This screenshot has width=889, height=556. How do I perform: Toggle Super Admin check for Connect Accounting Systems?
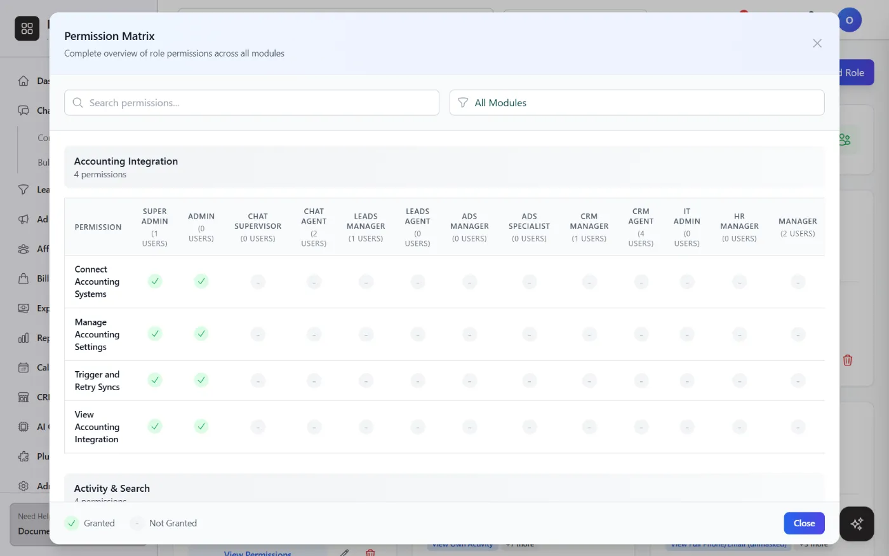coord(155,281)
